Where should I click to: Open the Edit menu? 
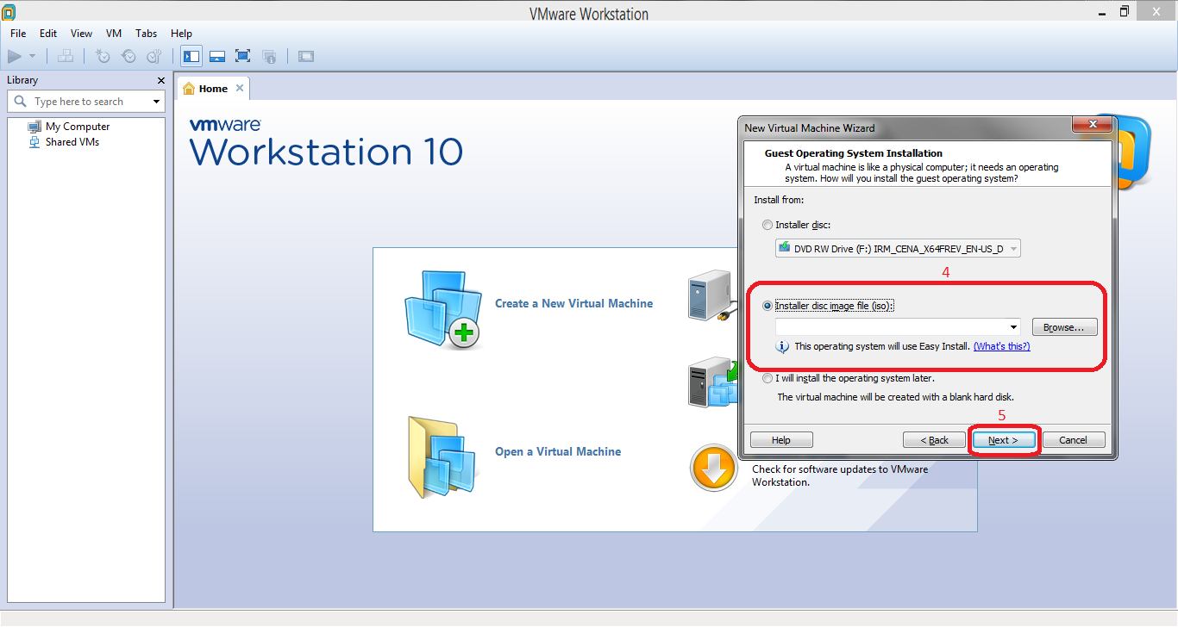(x=48, y=34)
